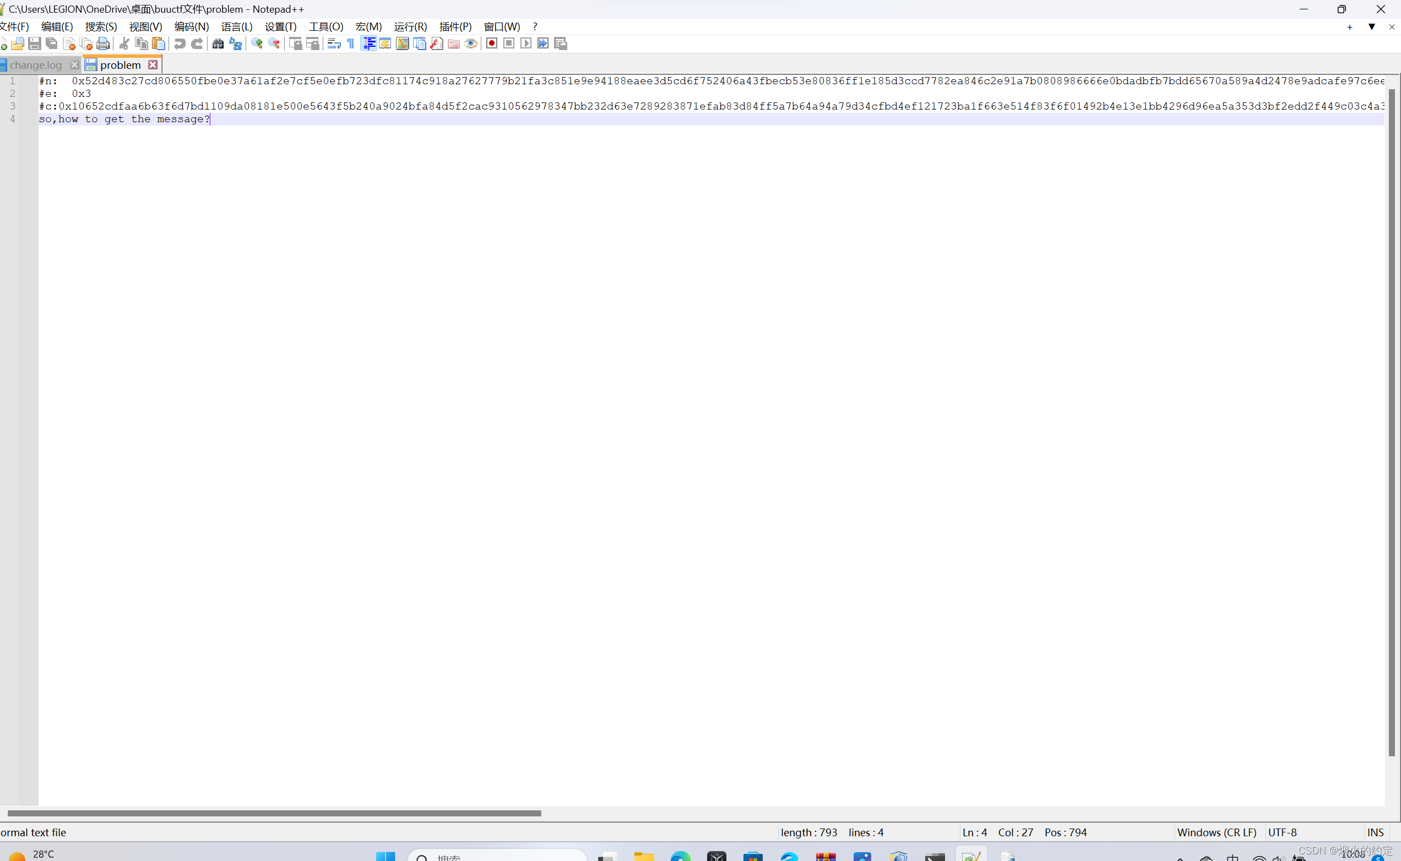Open Find with the binoculars icon
1401x861 pixels.
pyautogui.click(x=218, y=43)
